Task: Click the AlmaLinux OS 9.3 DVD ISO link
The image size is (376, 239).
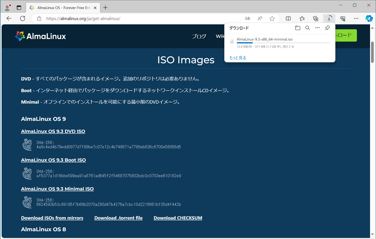Action: coord(53,131)
